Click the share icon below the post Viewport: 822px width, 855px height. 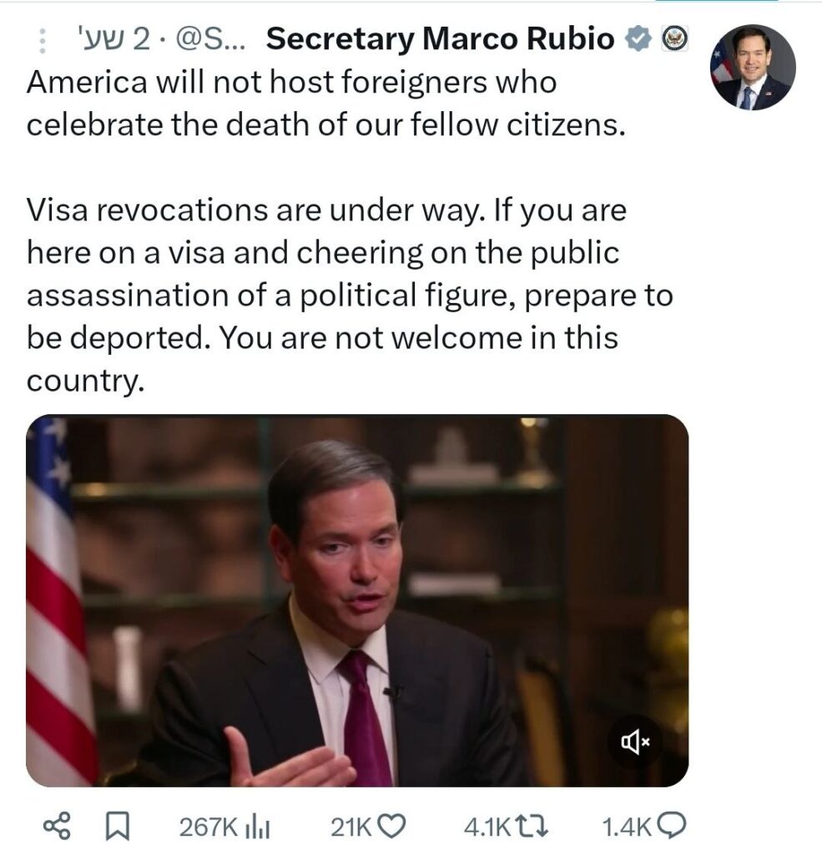(x=55, y=827)
